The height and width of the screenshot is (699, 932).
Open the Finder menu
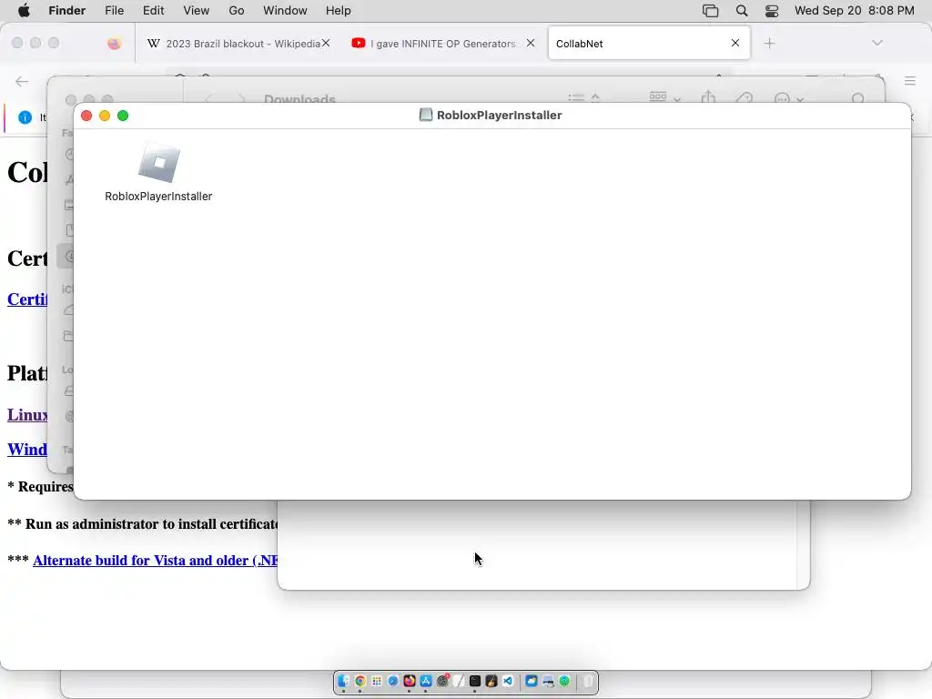click(66, 11)
